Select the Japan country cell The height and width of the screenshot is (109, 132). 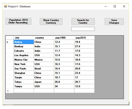pyautogui.click(x=44, y=82)
